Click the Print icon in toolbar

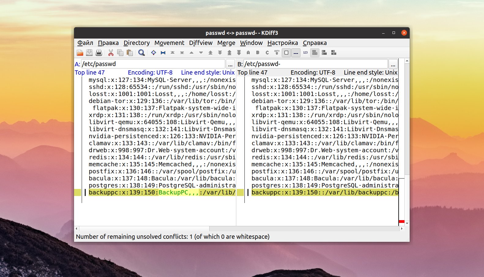(99, 53)
